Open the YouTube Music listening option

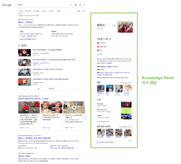102,47
